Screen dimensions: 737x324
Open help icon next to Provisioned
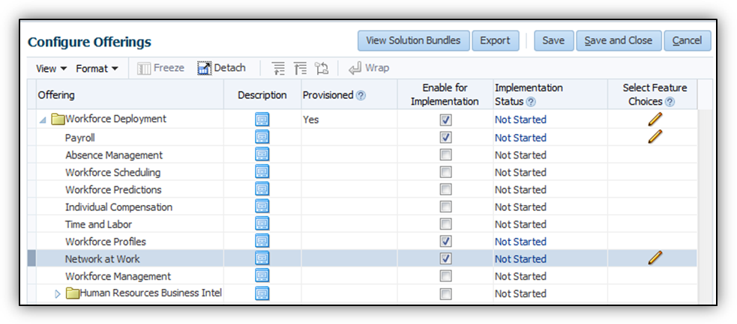pos(361,96)
